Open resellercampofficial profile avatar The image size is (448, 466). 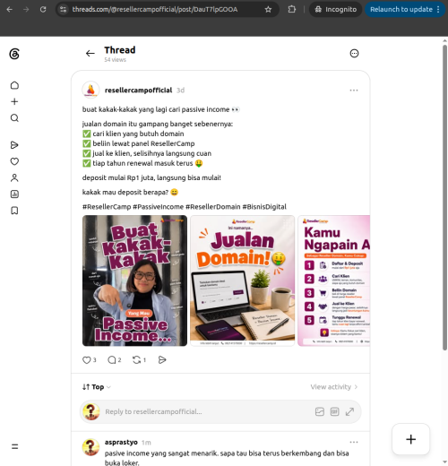[x=90, y=90]
